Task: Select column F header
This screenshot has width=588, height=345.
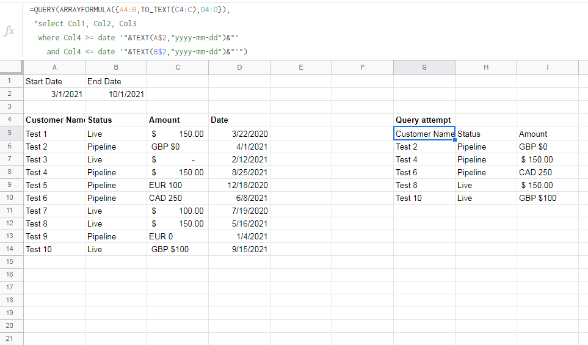Action: [x=363, y=68]
